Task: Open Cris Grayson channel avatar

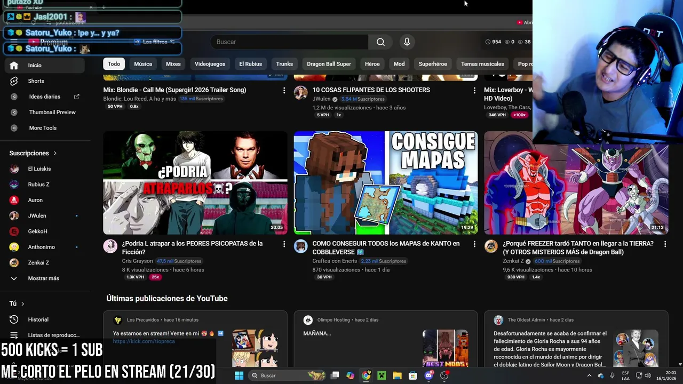Action: click(x=110, y=246)
